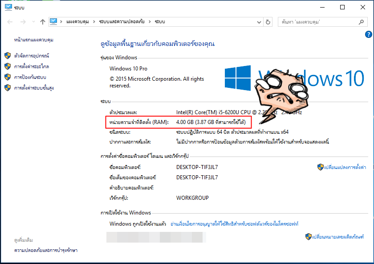374x264 pixels.
Task: Expand chevron after ระบบและความปลอดภัย breadcrumb
Action: pos(150,22)
